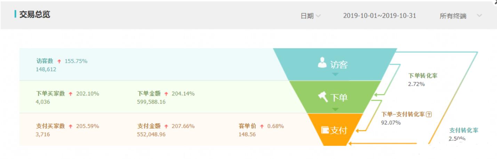Click the 支付转化率 label
This screenshot has width=497, height=159.
click(464, 130)
